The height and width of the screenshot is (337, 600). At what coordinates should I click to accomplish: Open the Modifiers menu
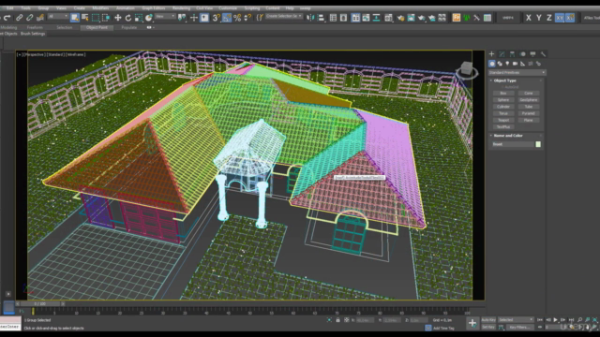pos(100,8)
